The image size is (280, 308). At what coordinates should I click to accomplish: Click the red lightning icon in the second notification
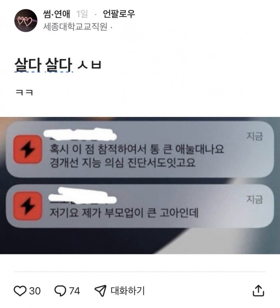point(27,206)
